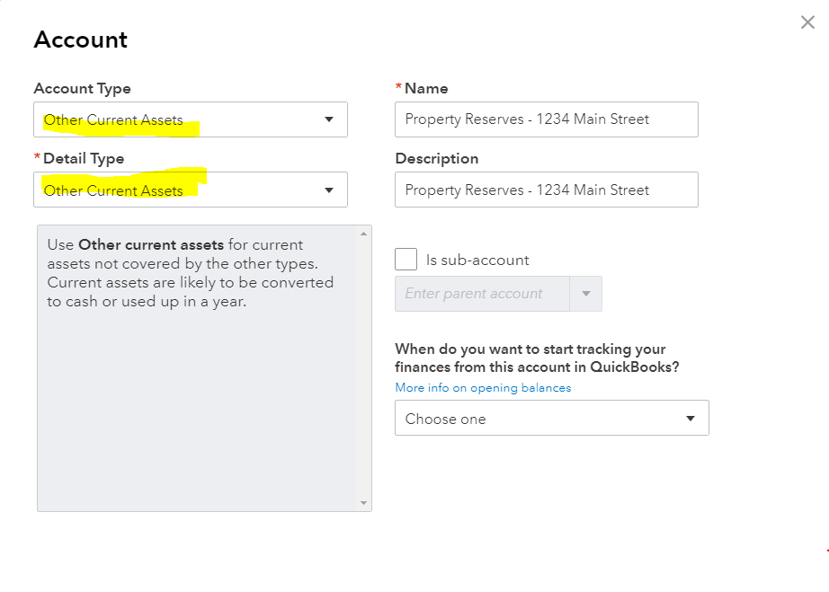Expand the parent account dropdown arrow

tap(586, 294)
